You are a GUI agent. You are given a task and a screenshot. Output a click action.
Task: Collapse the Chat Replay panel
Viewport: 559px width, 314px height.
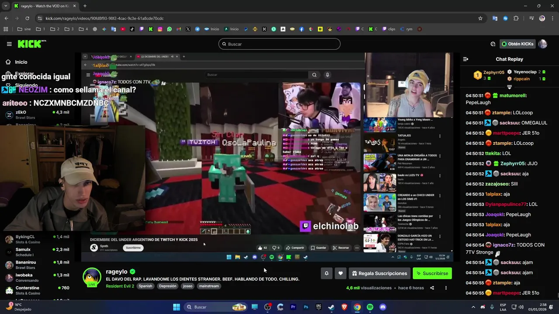click(466, 59)
